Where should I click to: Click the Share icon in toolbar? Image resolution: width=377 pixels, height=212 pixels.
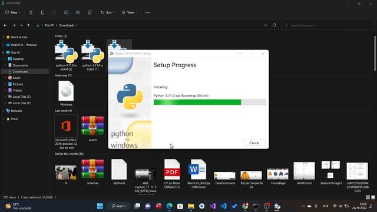(78, 12)
